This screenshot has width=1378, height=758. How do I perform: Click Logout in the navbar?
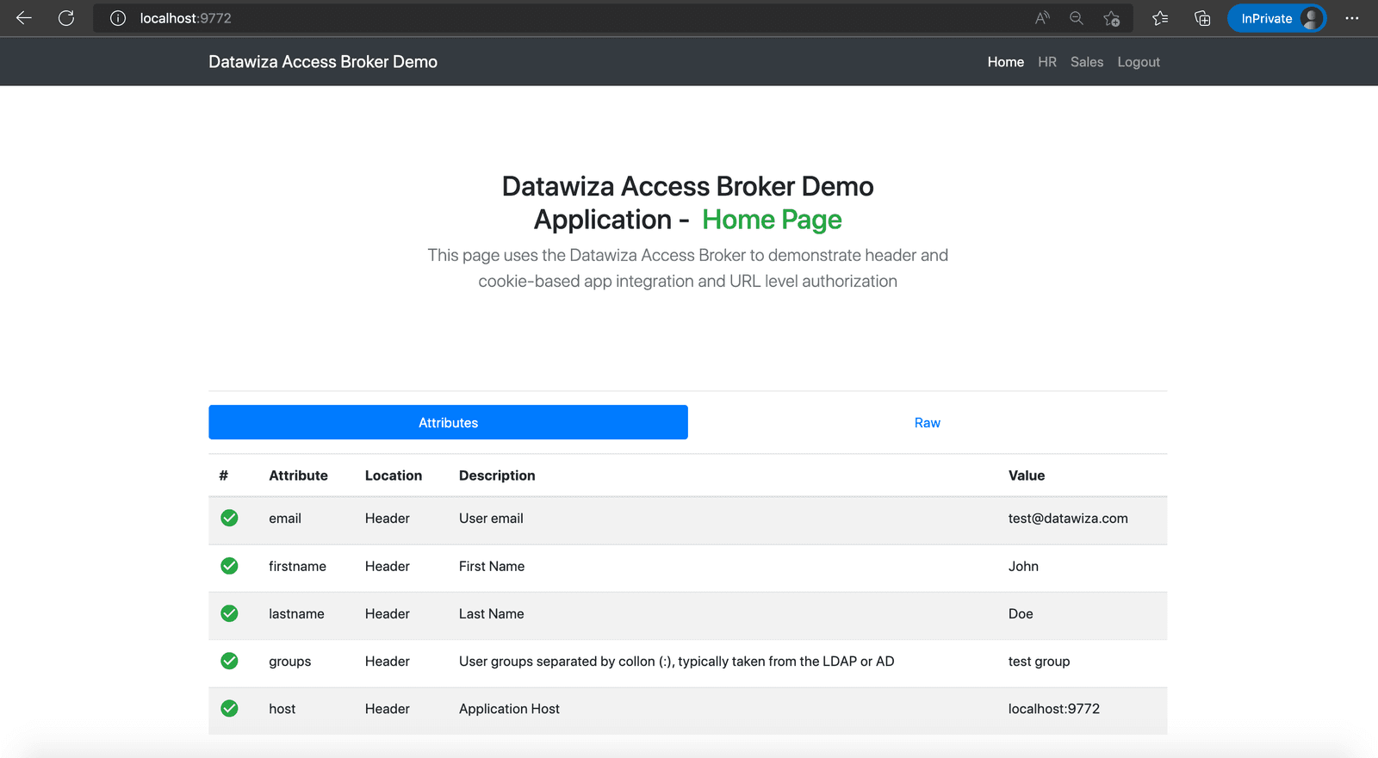point(1139,62)
